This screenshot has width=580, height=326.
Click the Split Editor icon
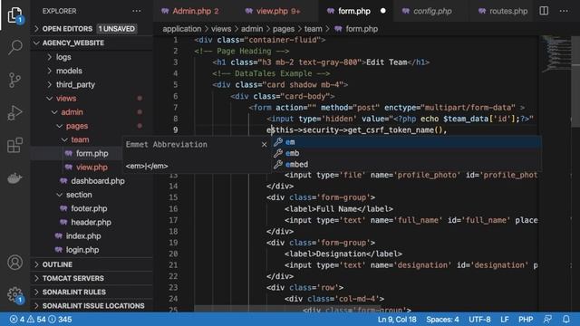pos(544,11)
